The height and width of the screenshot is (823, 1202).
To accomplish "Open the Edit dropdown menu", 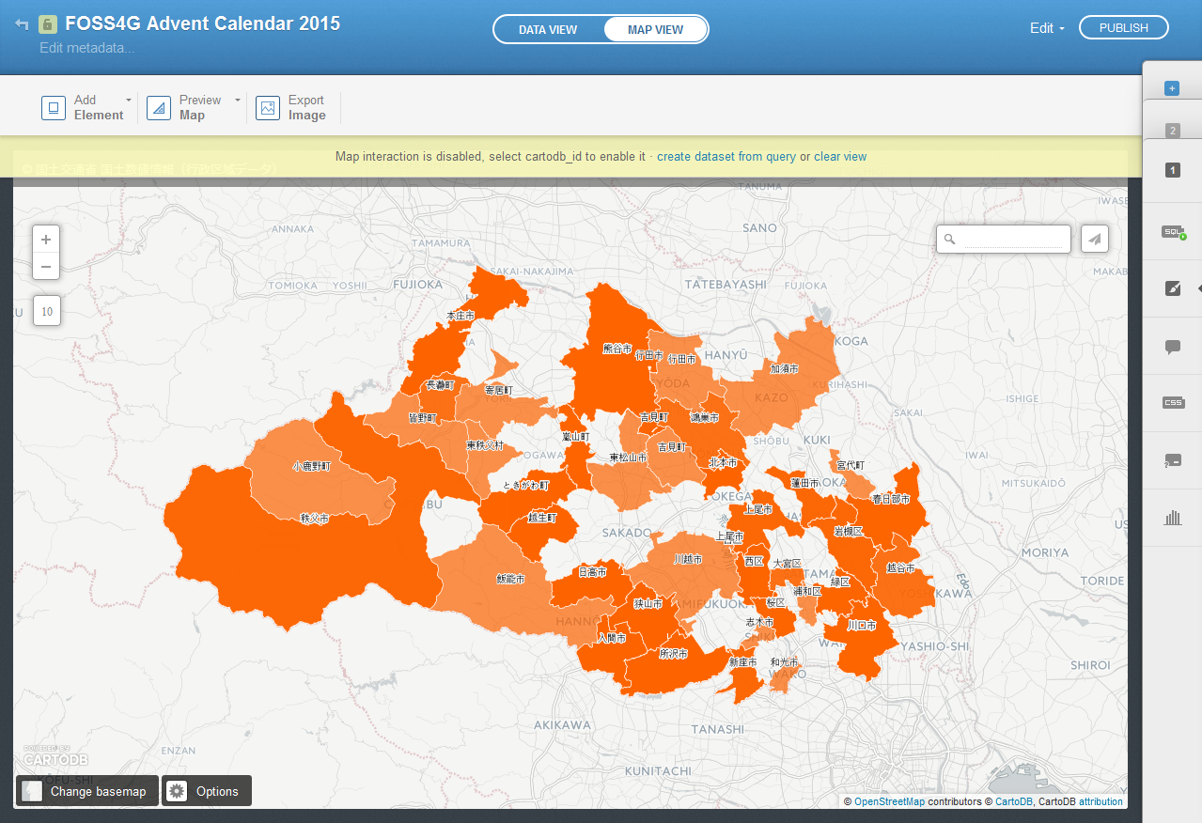I will 1047,28.
